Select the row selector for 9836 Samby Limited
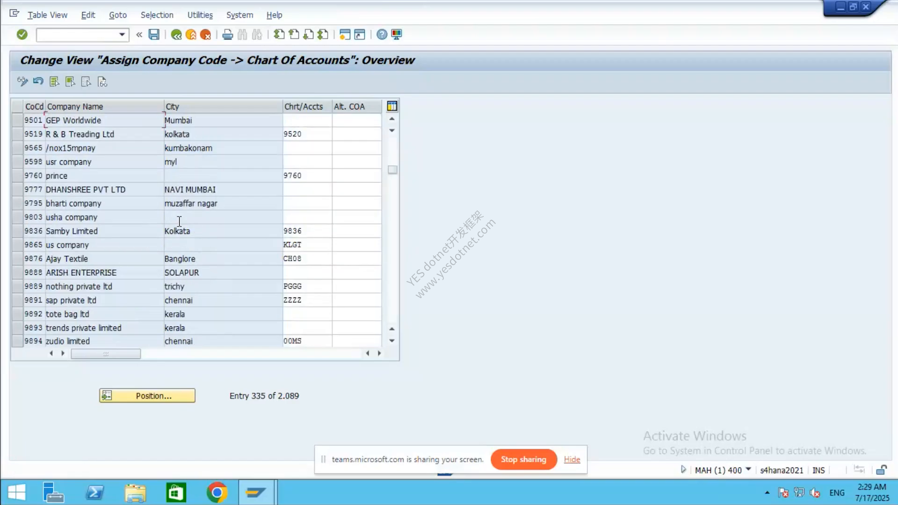 pyautogui.click(x=17, y=231)
